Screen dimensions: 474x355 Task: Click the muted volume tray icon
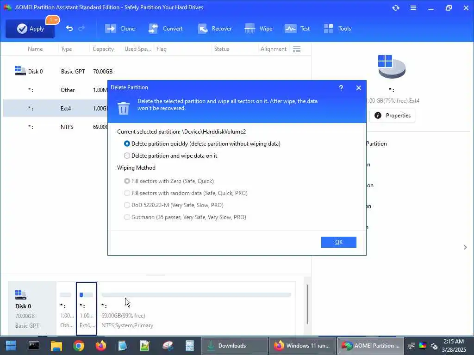(434, 346)
